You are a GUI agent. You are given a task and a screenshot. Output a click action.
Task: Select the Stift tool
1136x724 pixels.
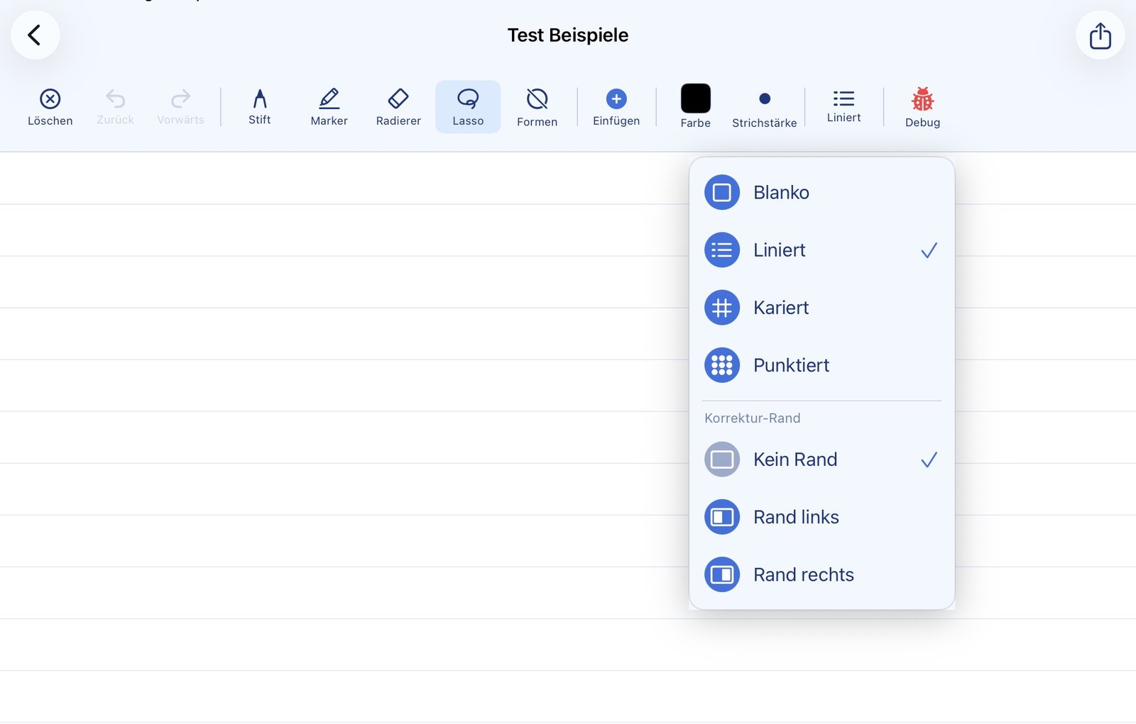tap(259, 106)
